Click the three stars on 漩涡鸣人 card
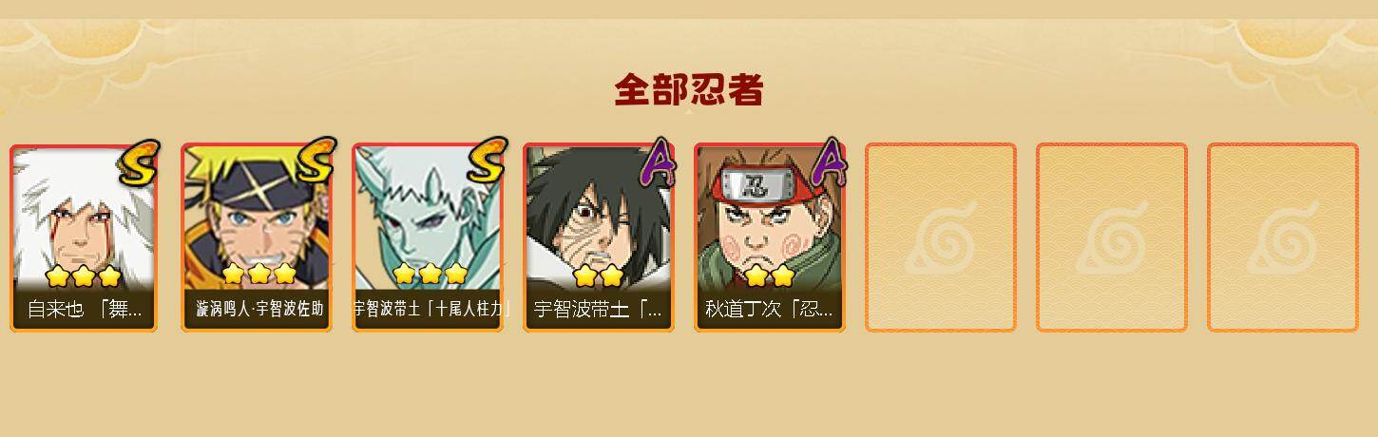1378x437 pixels. [258, 275]
